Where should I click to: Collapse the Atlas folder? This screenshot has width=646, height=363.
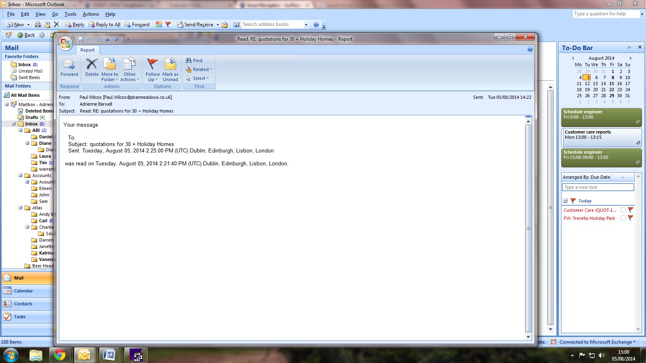tap(20, 208)
